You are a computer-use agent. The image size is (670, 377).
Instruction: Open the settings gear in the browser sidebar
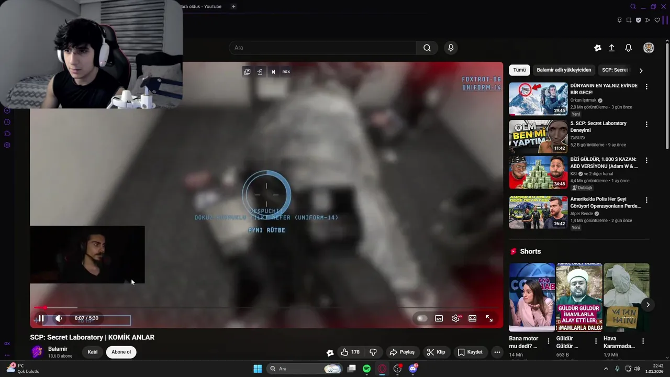click(7, 145)
